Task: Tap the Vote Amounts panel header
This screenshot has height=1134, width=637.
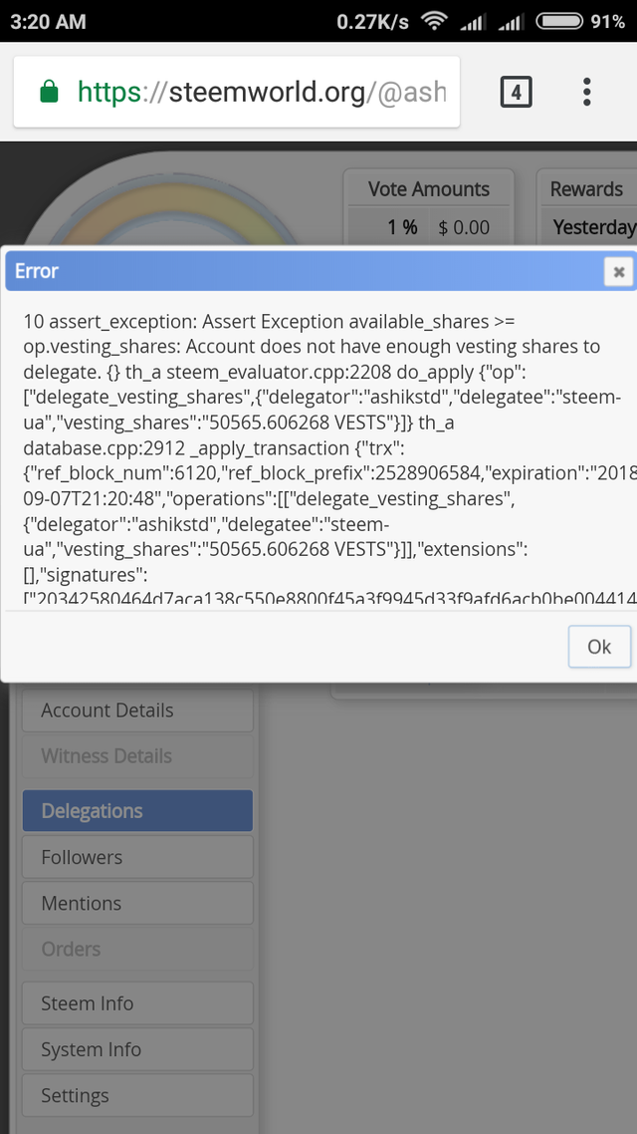Action: (x=428, y=189)
